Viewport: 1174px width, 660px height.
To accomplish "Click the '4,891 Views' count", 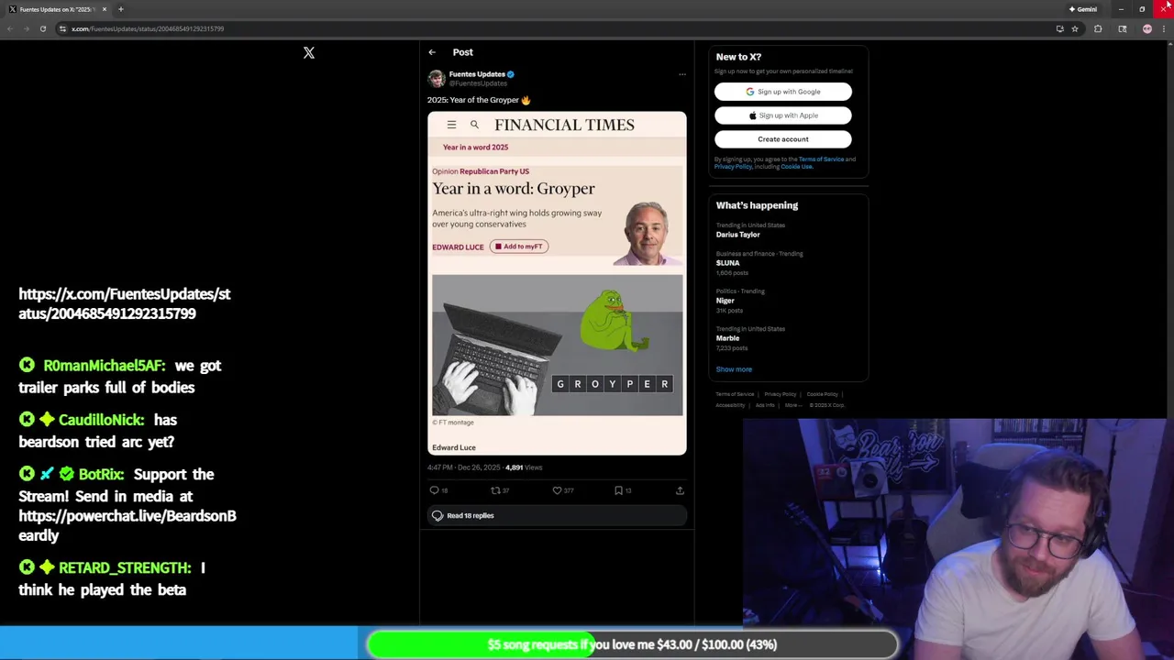I will [x=524, y=467].
